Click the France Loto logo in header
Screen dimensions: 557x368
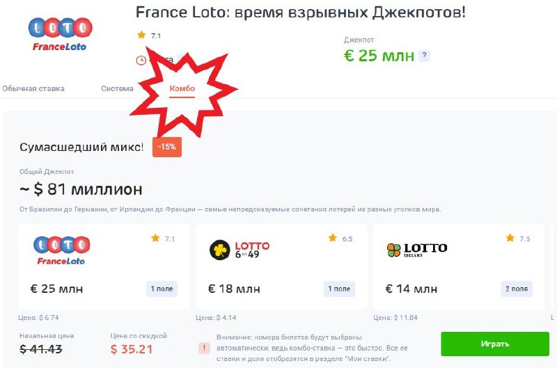click(61, 33)
